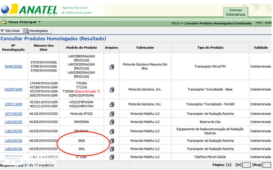The image size is (273, 170).
Task: Open file icon in SNN5958A row
Action: [x=112, y=122]
